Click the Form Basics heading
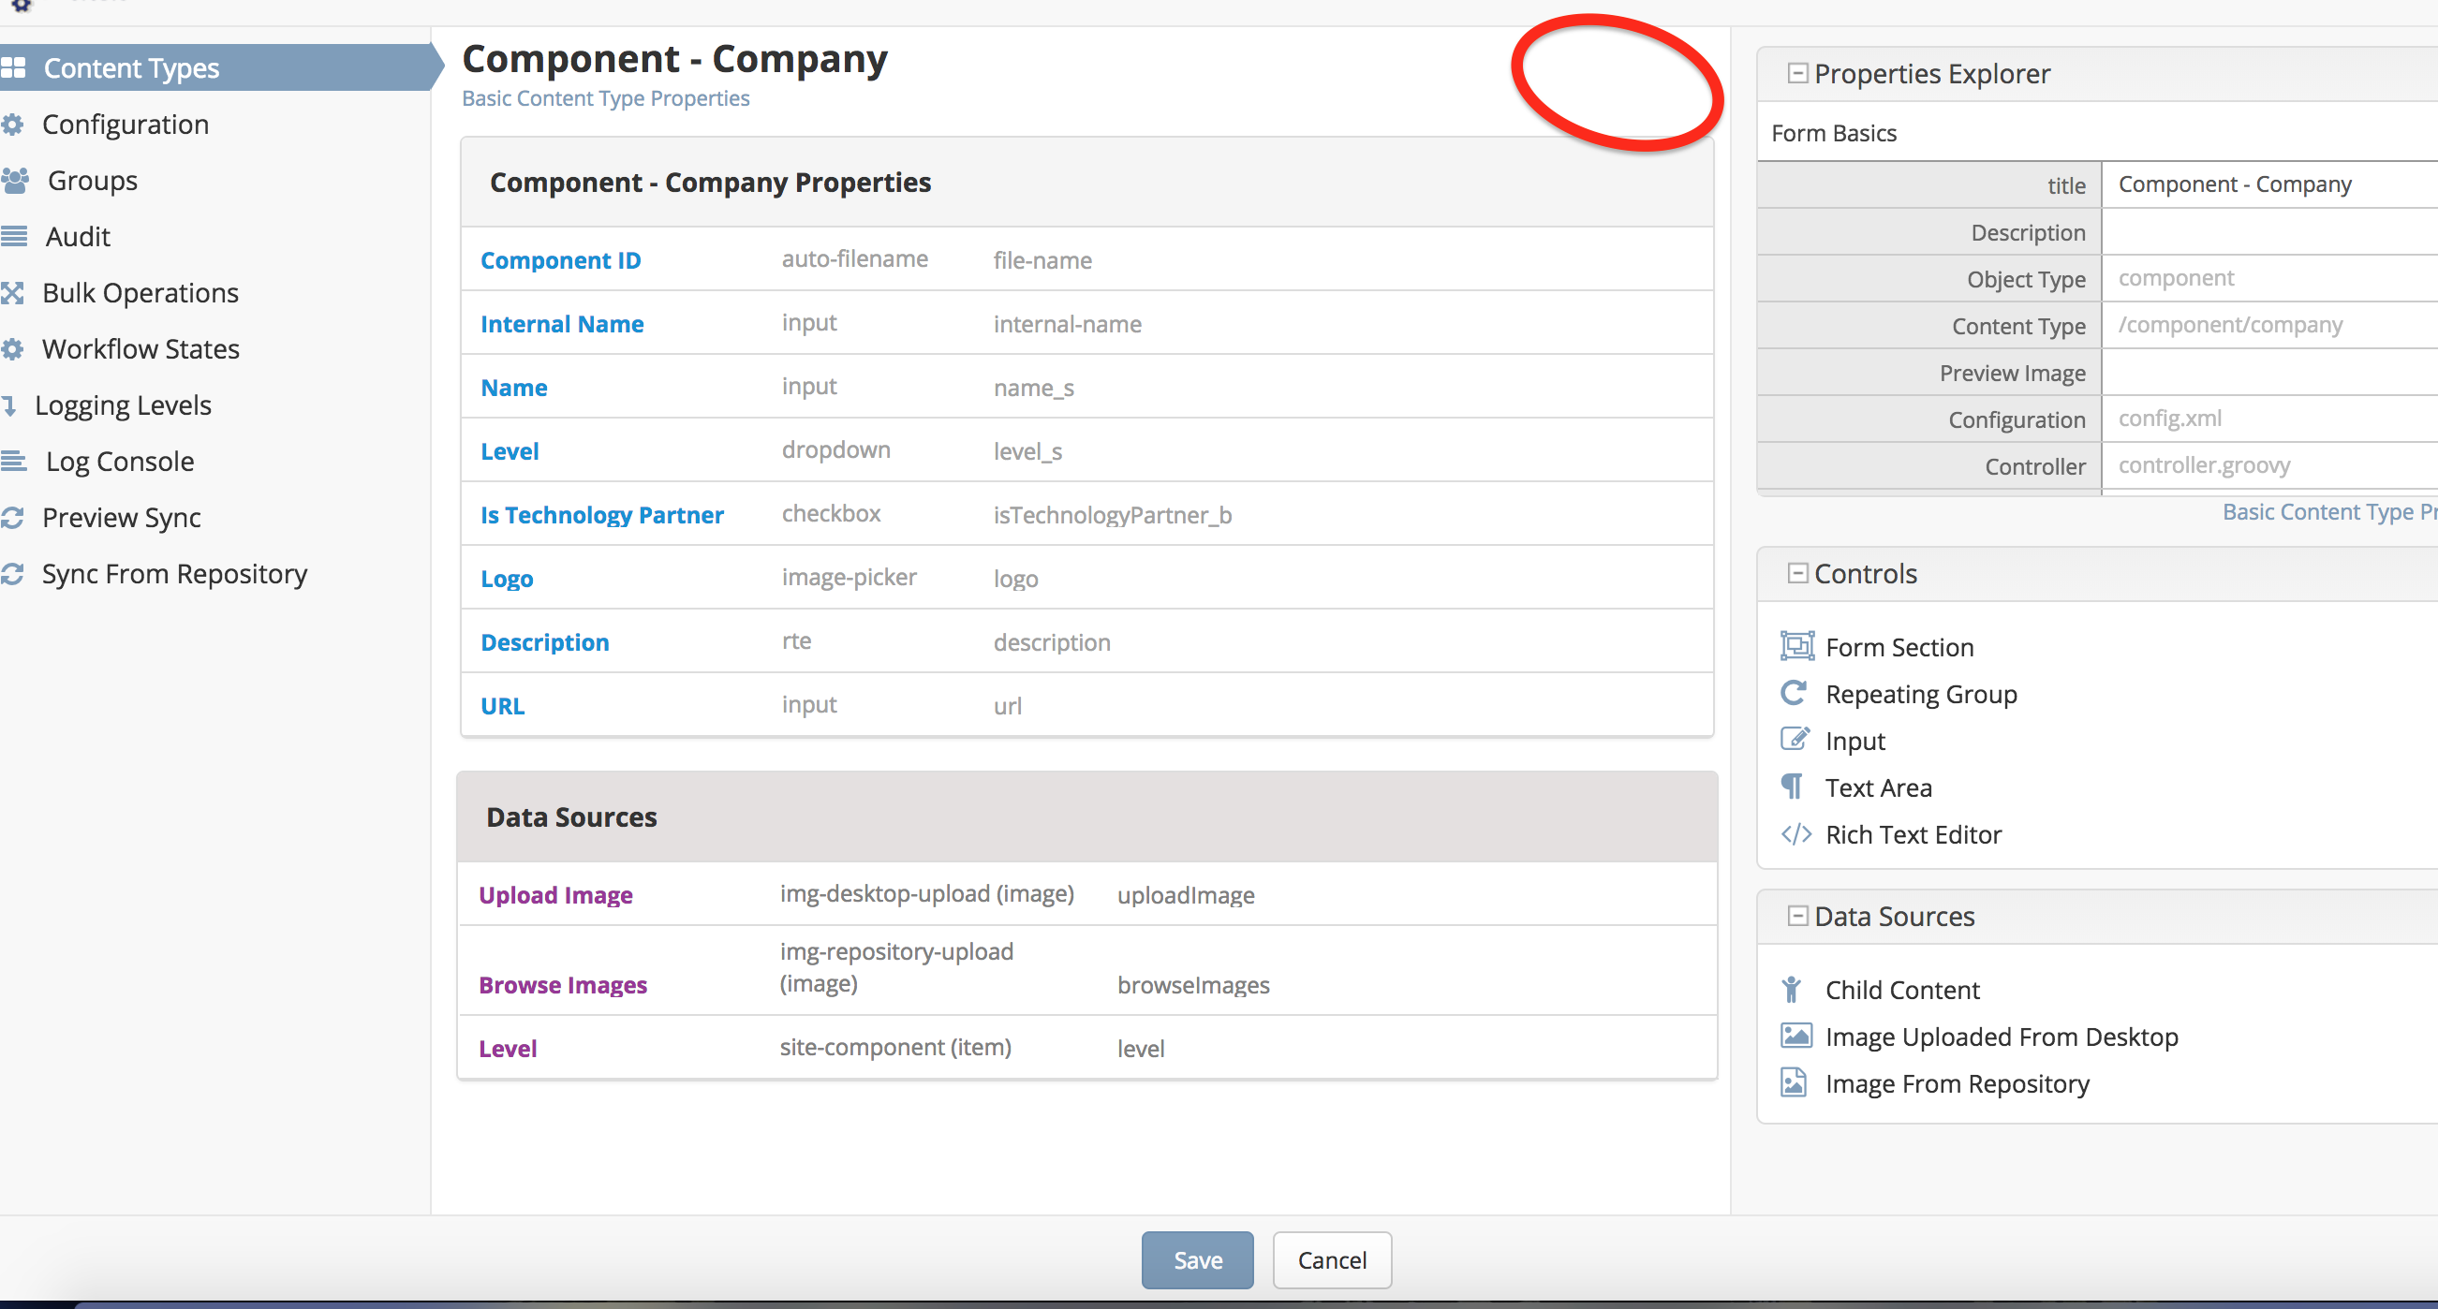Image resolution: width=2438 pixels, height=1309 pixels. click(1833, 134)
